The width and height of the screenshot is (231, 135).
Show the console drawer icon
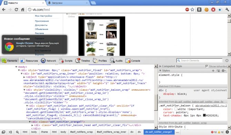[x=10, y=132]
